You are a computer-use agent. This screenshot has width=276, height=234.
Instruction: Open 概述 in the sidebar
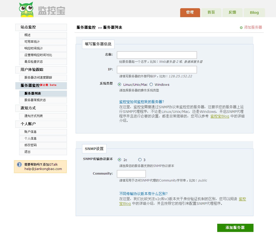[x=43, y=35]
